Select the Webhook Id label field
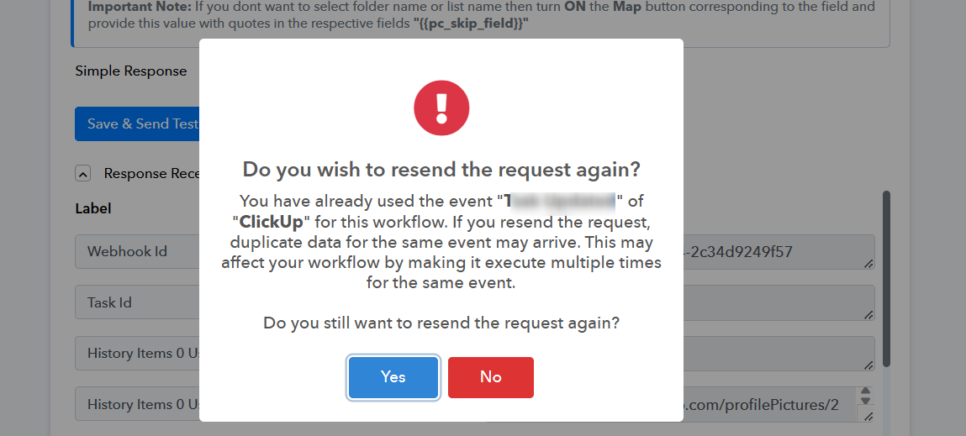The image size is (966, 436). [137, 251]
